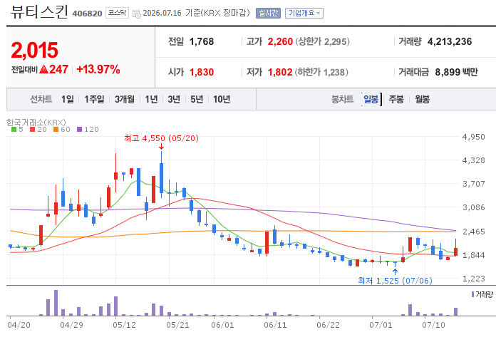Click the green 5-day moving average swatch

coord(14,129)
